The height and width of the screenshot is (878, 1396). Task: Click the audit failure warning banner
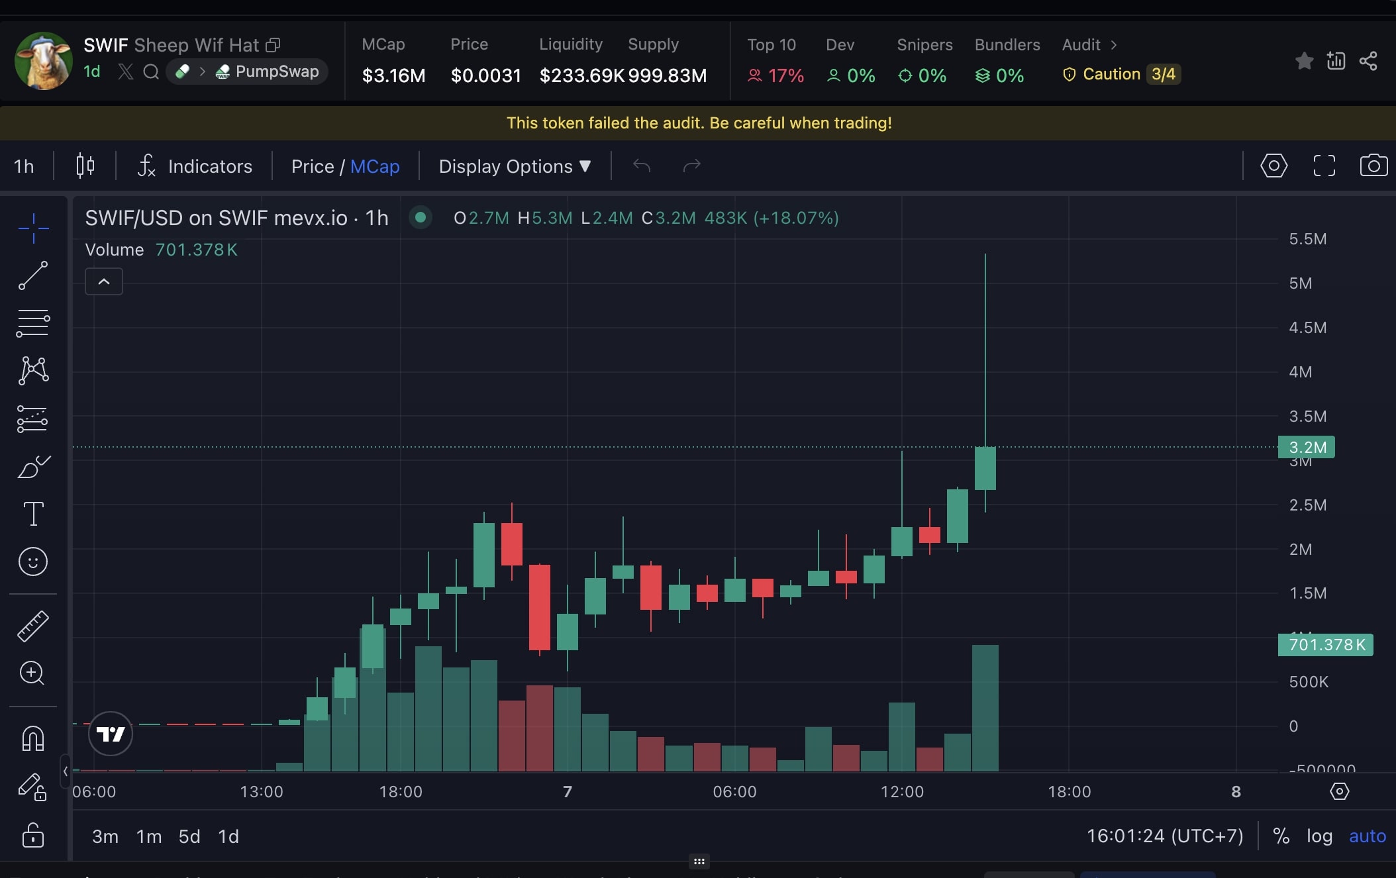pyautogui.click(x=698, y=123)
